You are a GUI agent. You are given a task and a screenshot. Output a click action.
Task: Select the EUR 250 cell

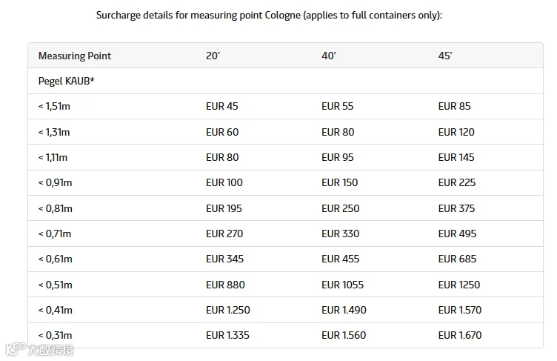pos(340,208)
